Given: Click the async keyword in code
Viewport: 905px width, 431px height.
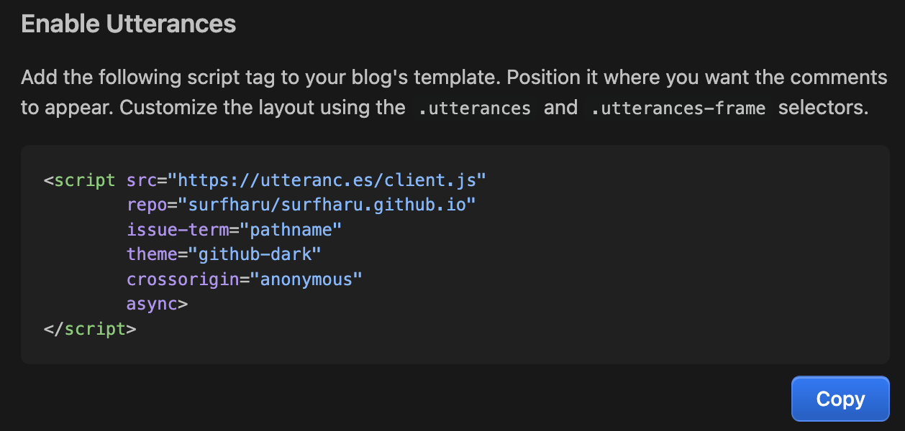Looking at the screenshot, I should tap(152, 304).
